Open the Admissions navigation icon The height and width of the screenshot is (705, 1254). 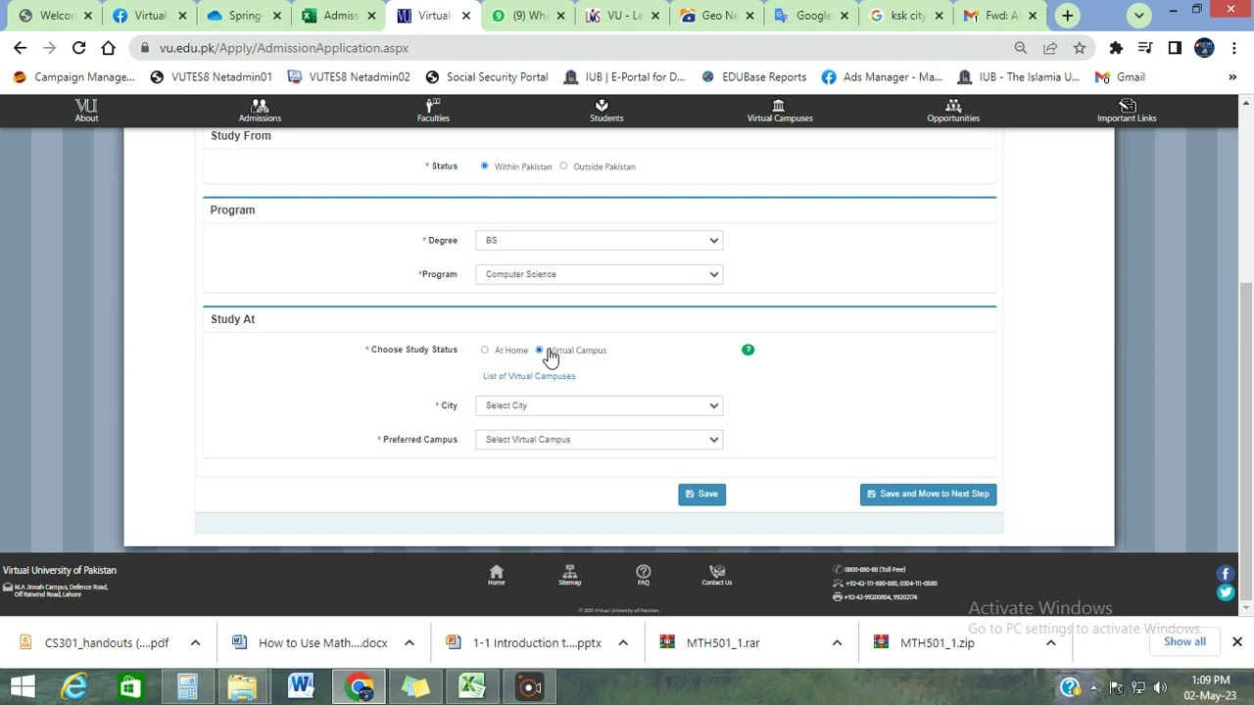click(x=260, y=111)
